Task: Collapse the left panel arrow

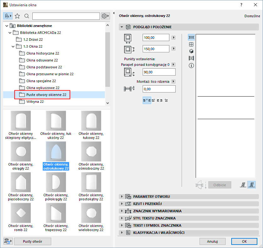Action: (x=114, y=13)
